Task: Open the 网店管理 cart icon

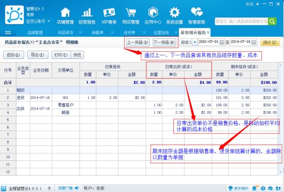Action: (x=131, y=13)
